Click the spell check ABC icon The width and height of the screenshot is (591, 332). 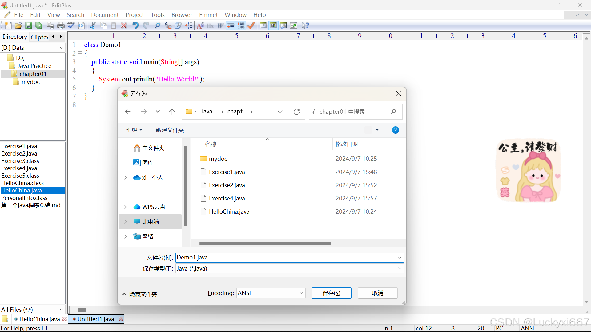pos(71,26)
